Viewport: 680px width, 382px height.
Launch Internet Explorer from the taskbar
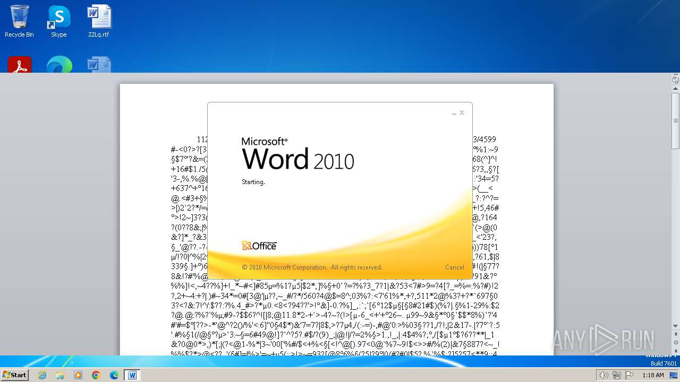click(x=42, y=375)
